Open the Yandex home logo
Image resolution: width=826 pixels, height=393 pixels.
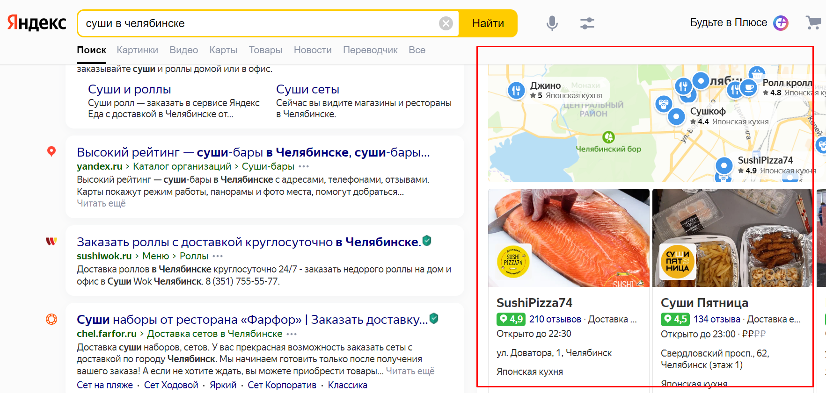click(x=37, y=23)
